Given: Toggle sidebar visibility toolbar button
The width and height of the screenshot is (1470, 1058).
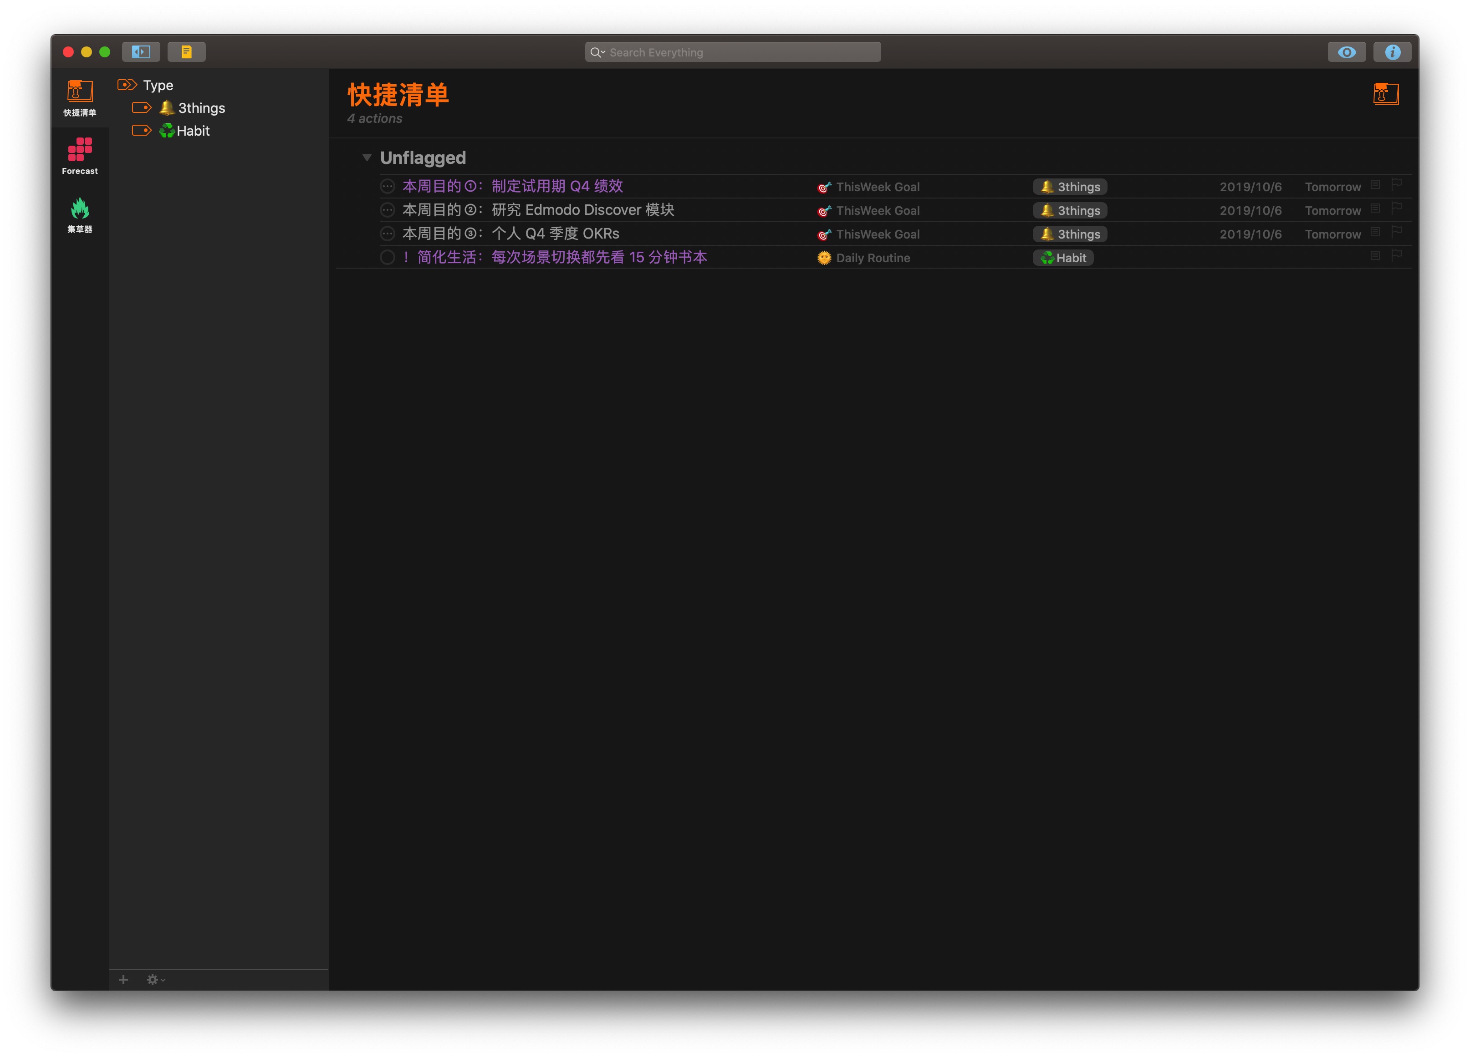Looking at the screenshot, I should coord(141,52).
